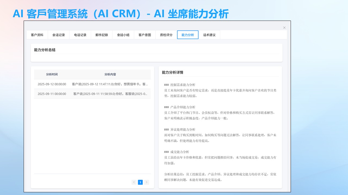Open the 话术建议 tab
This screenshot has height=195, width=348.
tap(209, 35)
